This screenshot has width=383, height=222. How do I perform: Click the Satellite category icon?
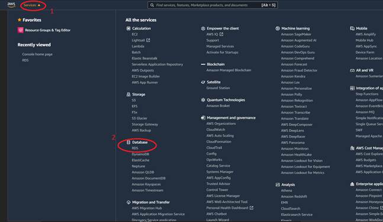203,82
